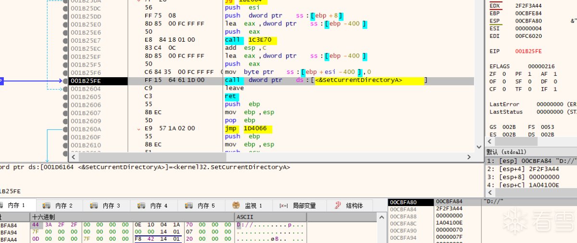Toggle breakpoint dot at address 001B25EF
Viewport: 577px width, 243px height.
65,57
